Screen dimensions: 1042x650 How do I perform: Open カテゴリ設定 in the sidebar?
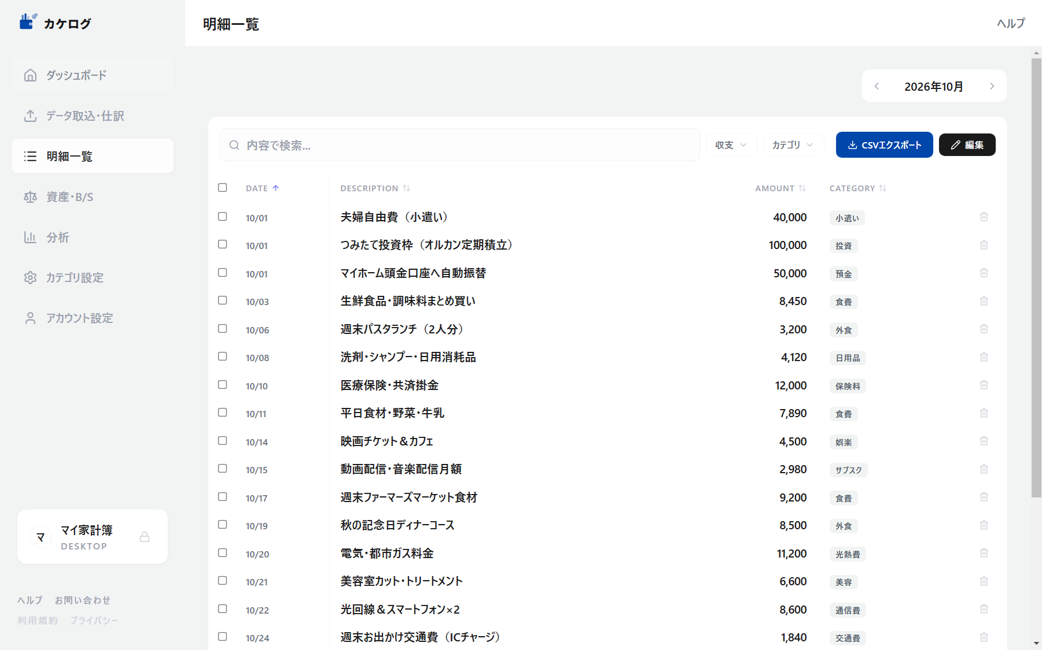tap(93, 277)
